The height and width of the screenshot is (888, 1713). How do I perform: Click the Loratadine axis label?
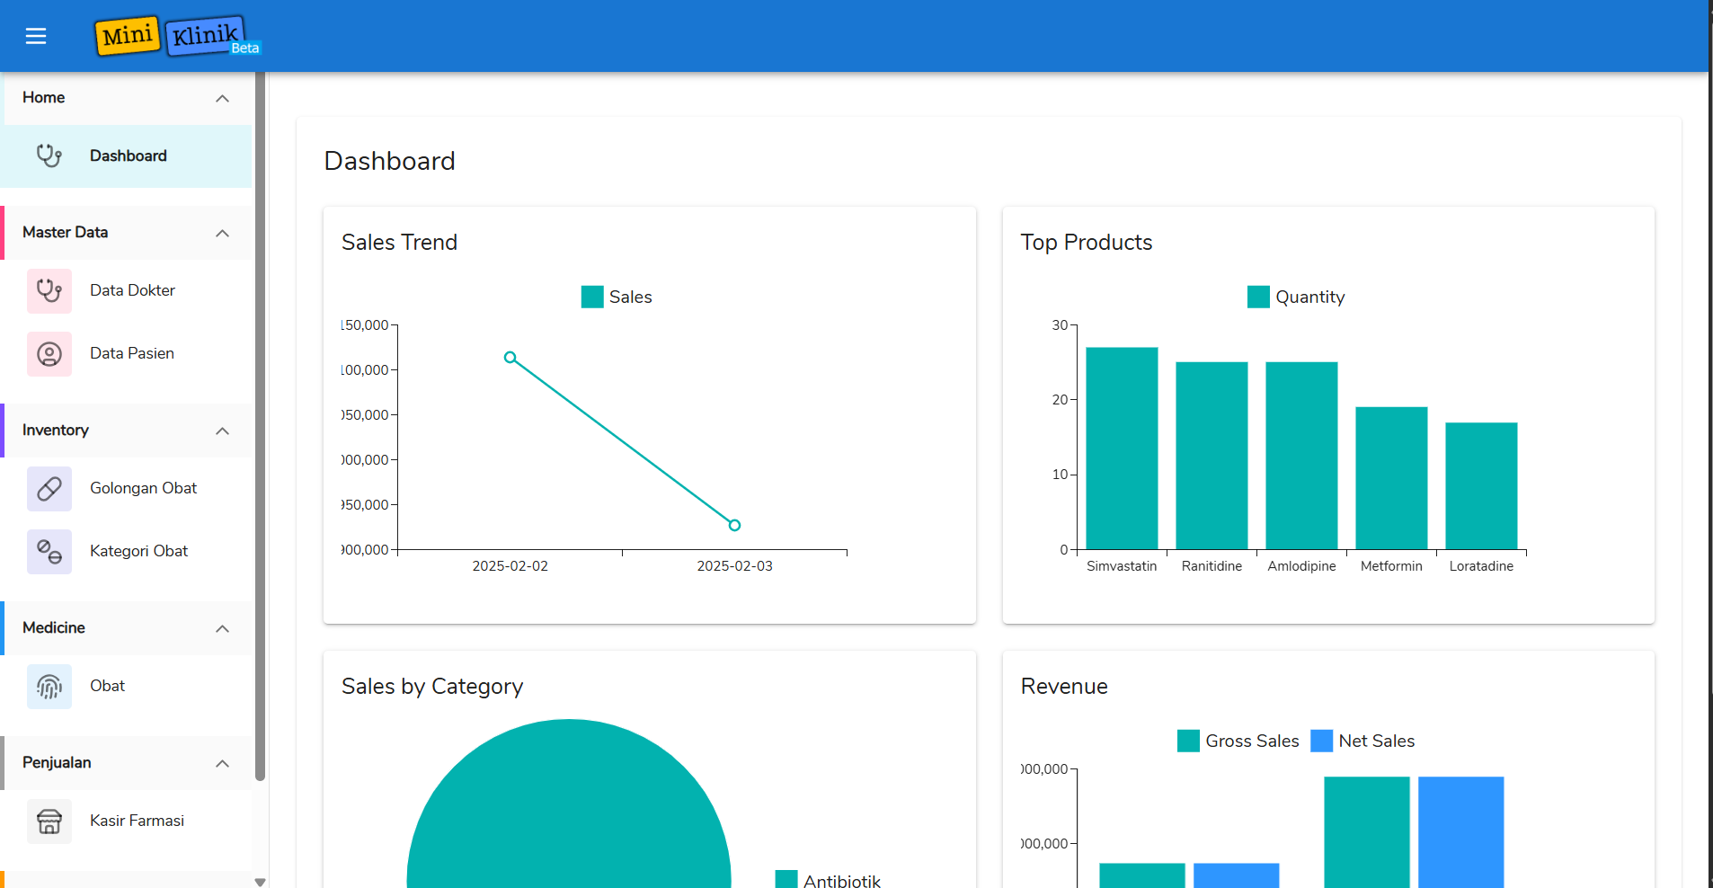pyautogui.click(x=1481, y=566)
